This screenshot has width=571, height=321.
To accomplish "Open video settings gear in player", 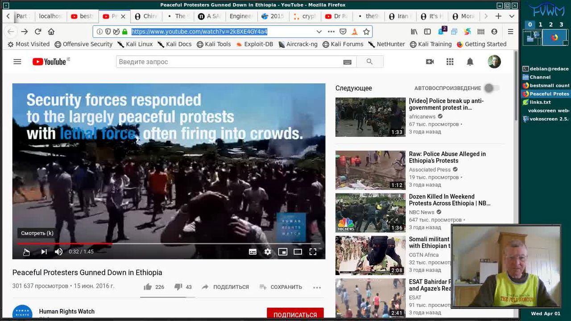I will [268, 252].
